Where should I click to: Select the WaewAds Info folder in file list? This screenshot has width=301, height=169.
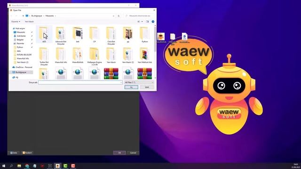click(x=61, y=55)
